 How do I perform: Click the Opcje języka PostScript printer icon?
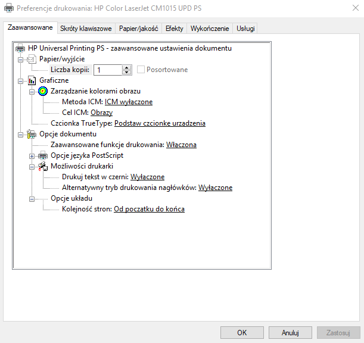click(x=43, y=155)
